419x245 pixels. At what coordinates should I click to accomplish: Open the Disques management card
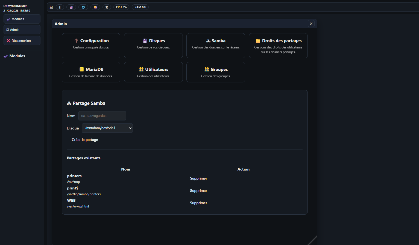pos(153,45)
